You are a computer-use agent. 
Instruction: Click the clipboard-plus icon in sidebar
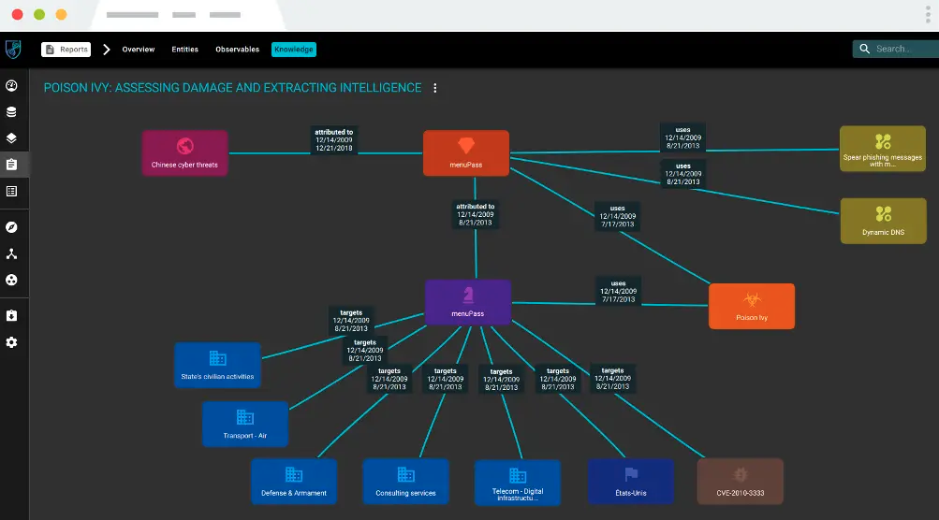(11, 316)
